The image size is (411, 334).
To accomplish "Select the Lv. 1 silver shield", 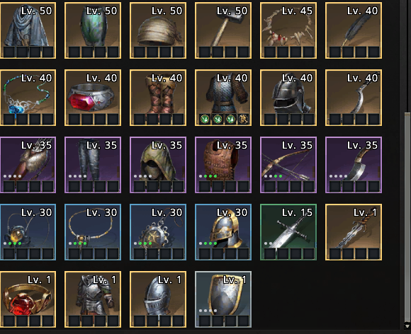I will coord(223,299).
